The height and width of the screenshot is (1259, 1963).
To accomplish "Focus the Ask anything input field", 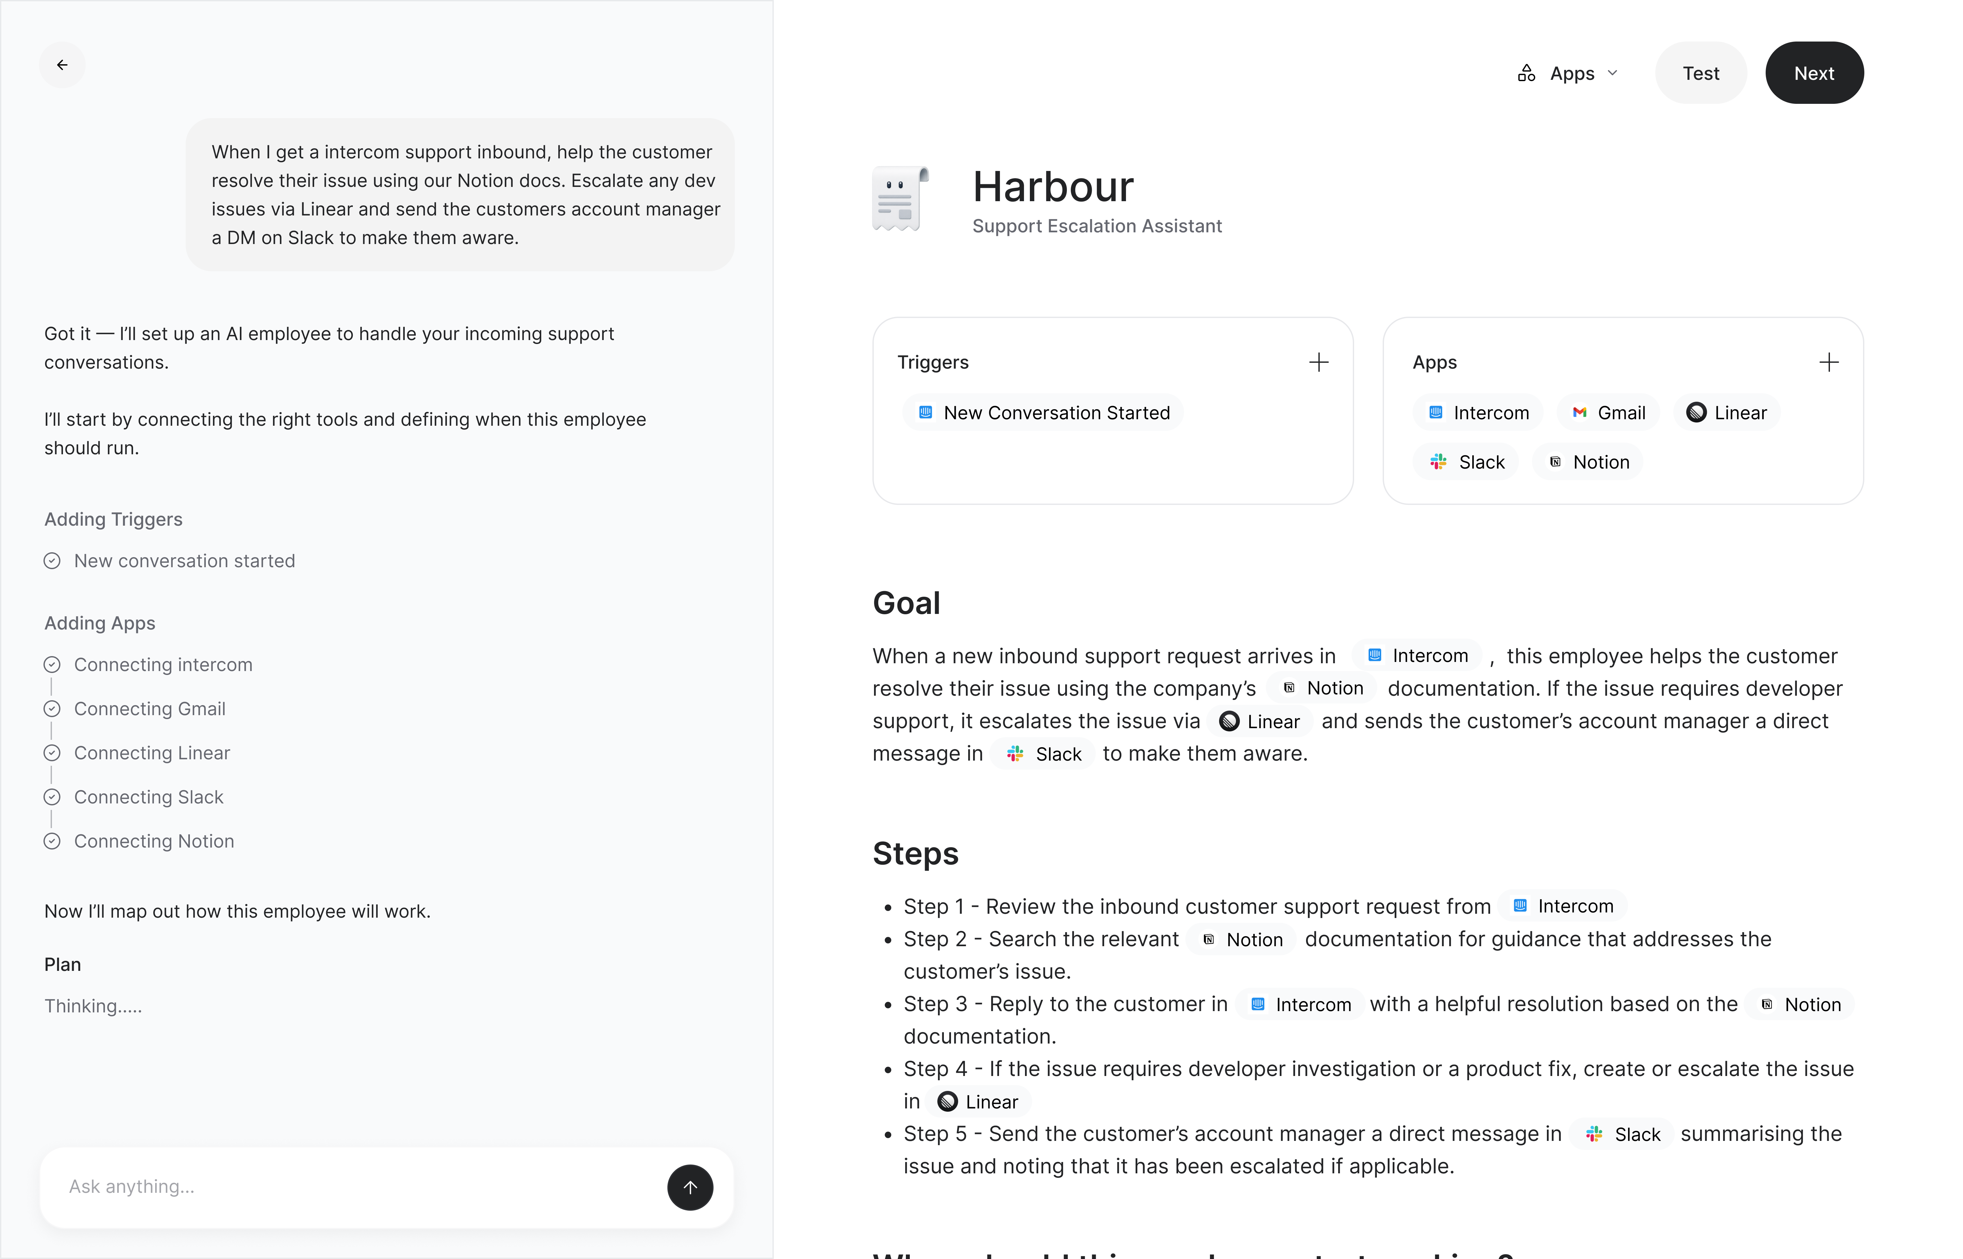I will (x=360, y=1187).
